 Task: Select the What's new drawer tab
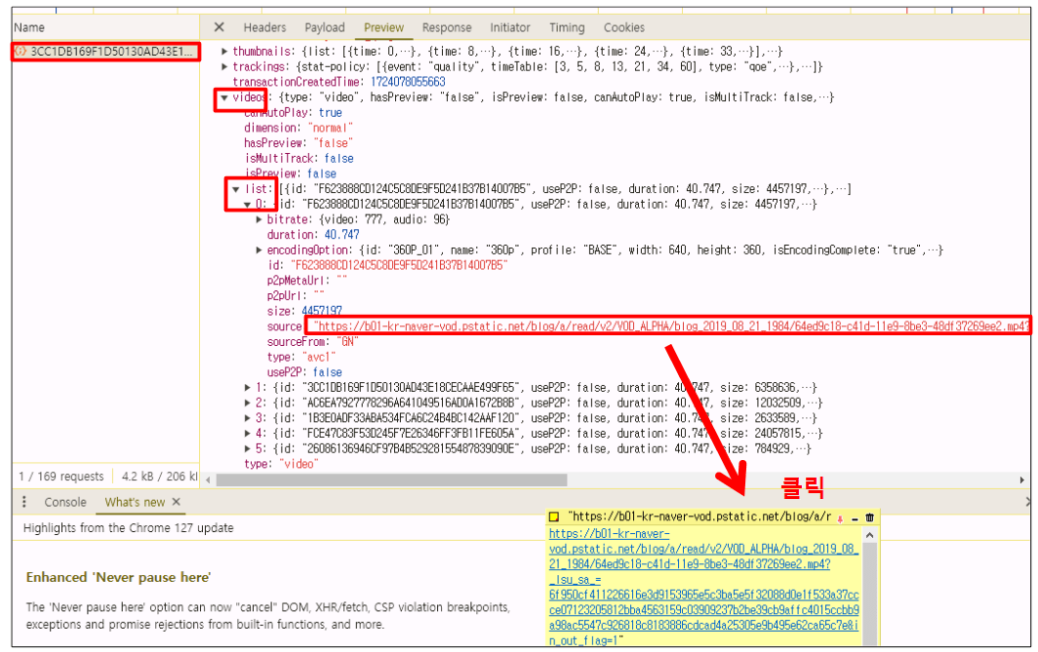click(x=135, y=502)
